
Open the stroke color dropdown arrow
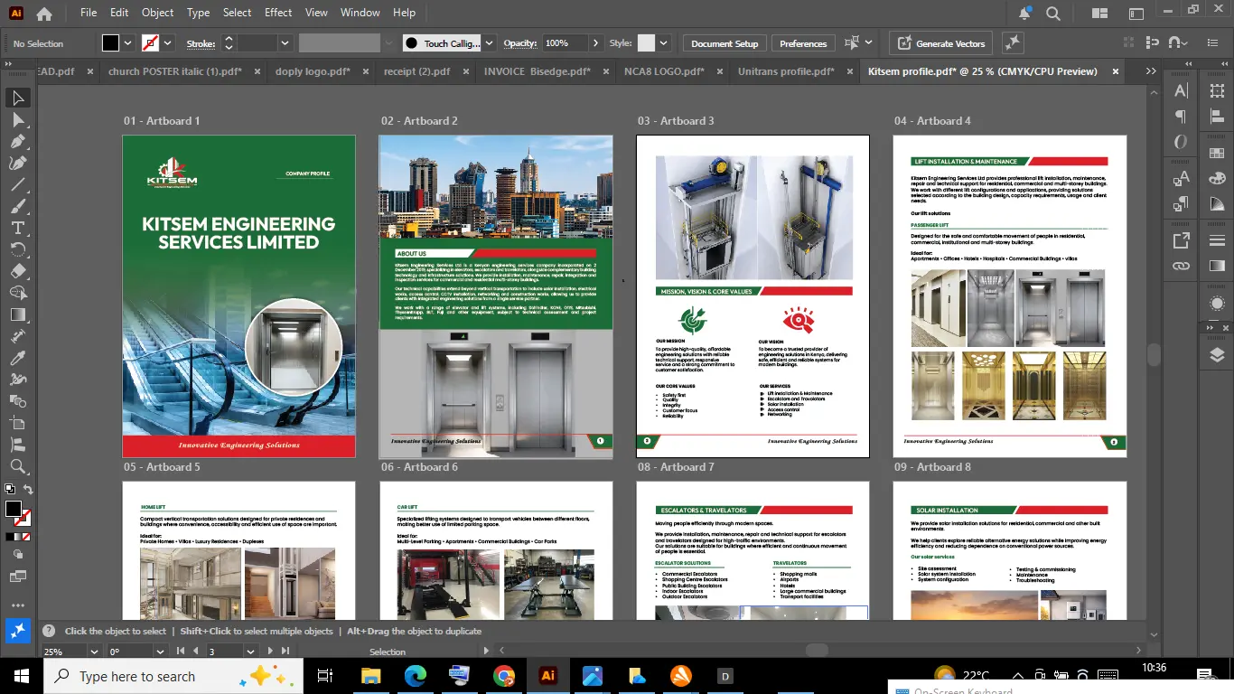[x=169, y=42]
